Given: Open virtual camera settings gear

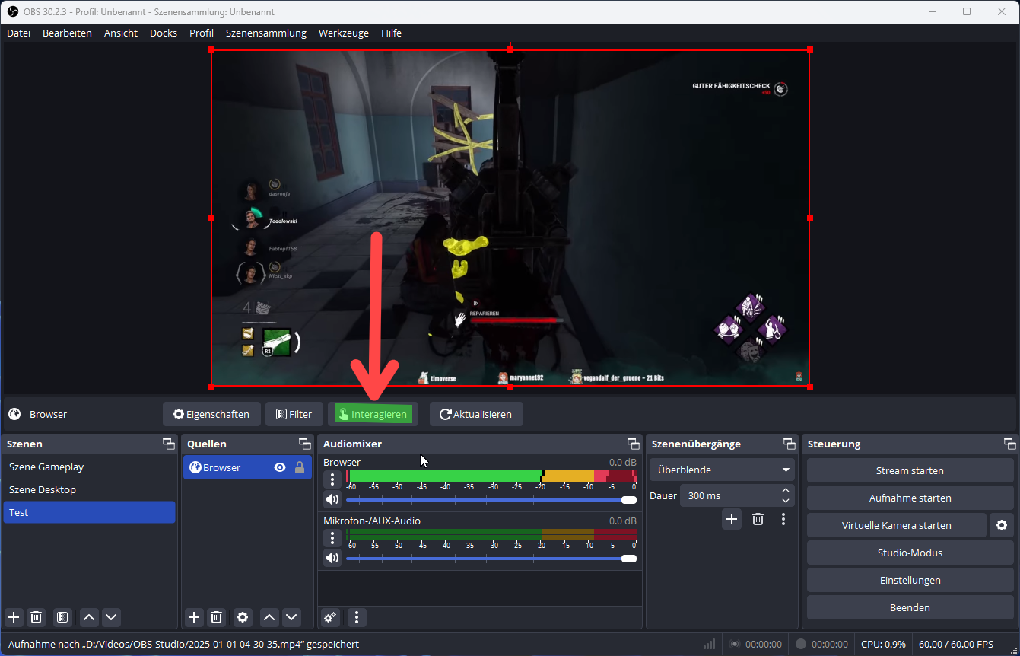Looking at the screenshot, I should 1002,525.
